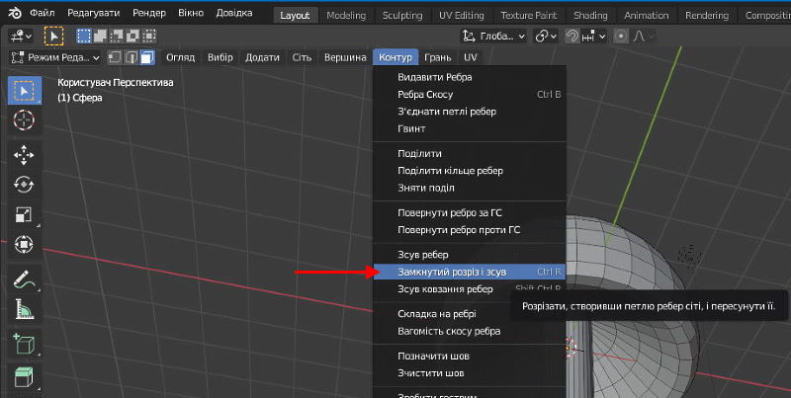Open the Сіть menu
The image size is (791, 398).
coord(302,57)
